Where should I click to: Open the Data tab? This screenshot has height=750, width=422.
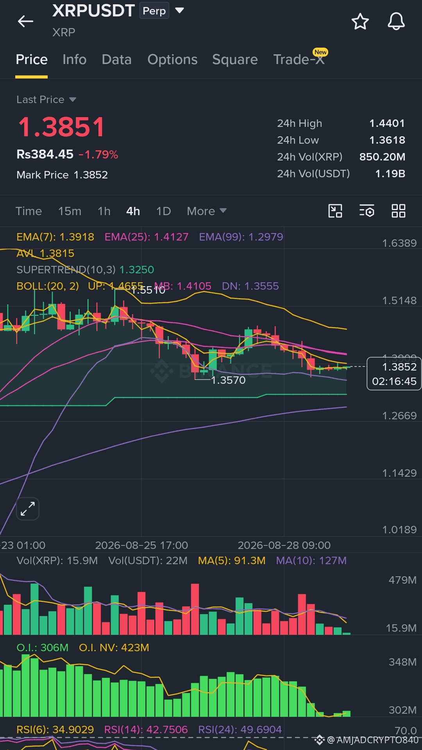pos(116,59)
